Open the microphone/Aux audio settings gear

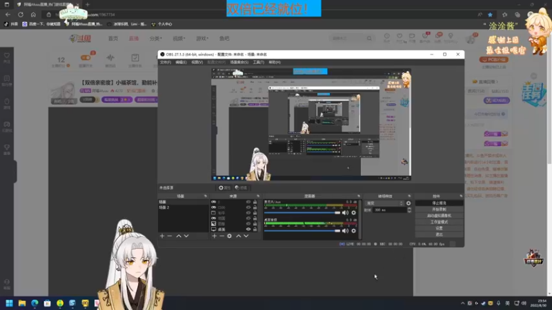pos(353,213)
